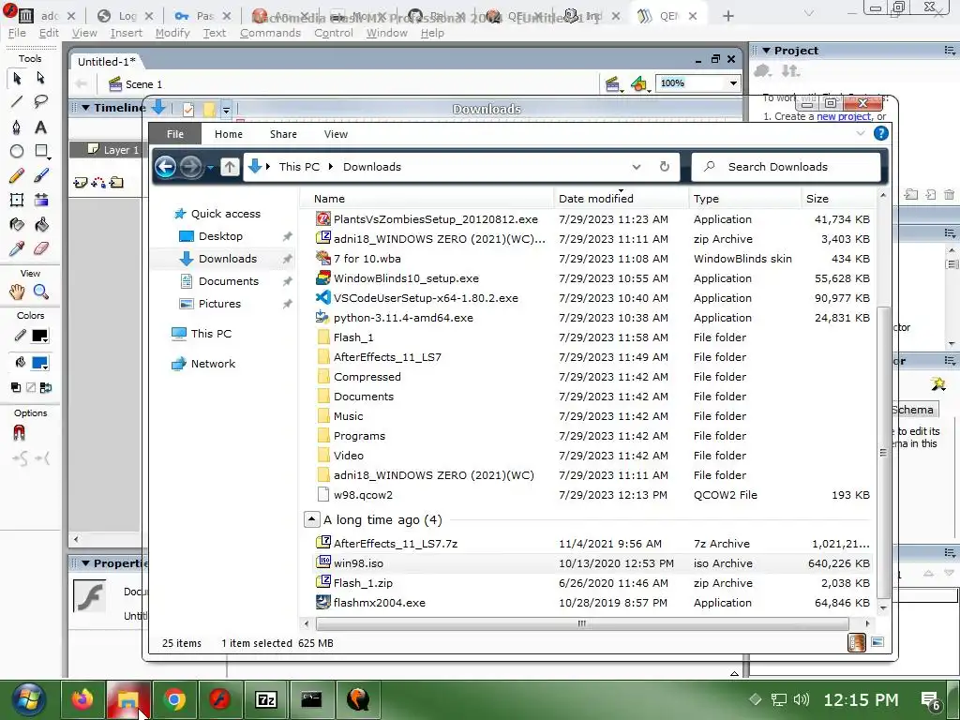The height and width of the screenshot is (720, 960).
Task: Open the Modify menu in Flash
Action: coord(172,33)
